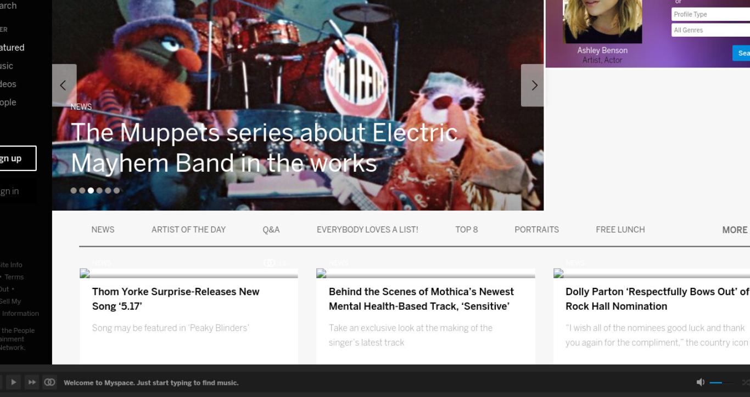Select the third carousel dot indicator
This screenshot has height=397, width=750.
(91, 191)
